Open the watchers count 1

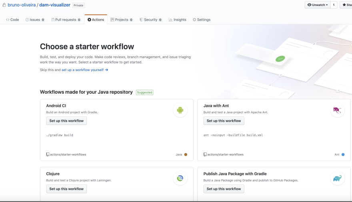click(x=334, y=5)
